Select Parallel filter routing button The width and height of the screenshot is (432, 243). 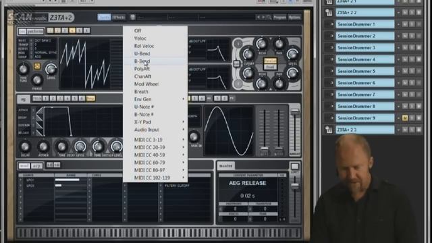tap(270, 61)
